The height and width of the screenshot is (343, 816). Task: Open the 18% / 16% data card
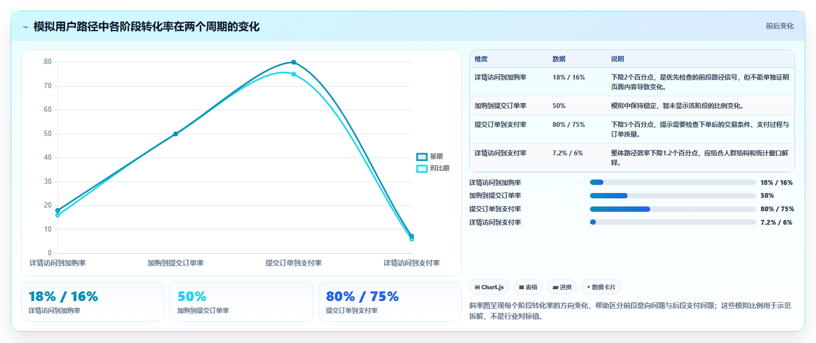pos(93,302)
